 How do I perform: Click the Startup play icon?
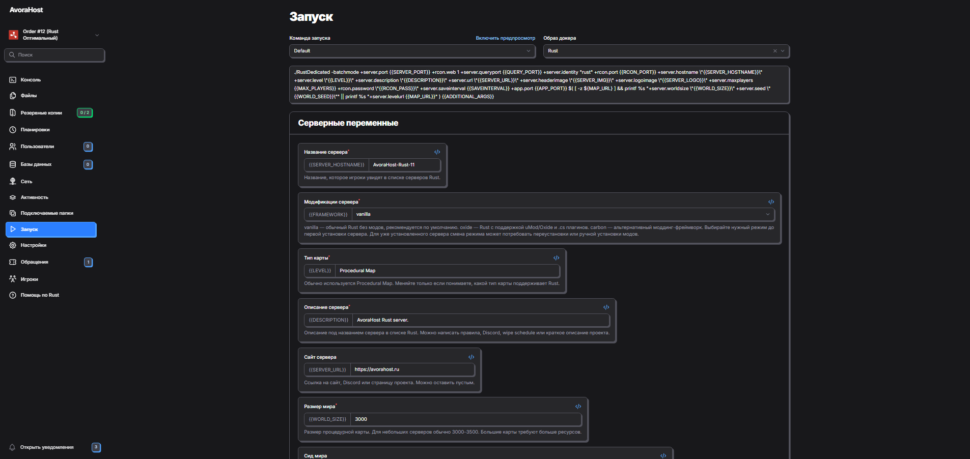[x=13, y=230]
